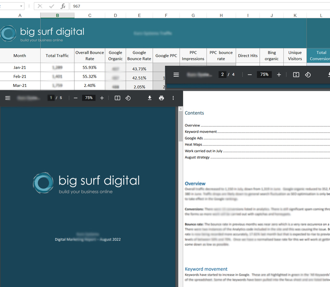Click the page number field showing 2
The height and width of the screenshot is (287, 330).
(222, 74)
